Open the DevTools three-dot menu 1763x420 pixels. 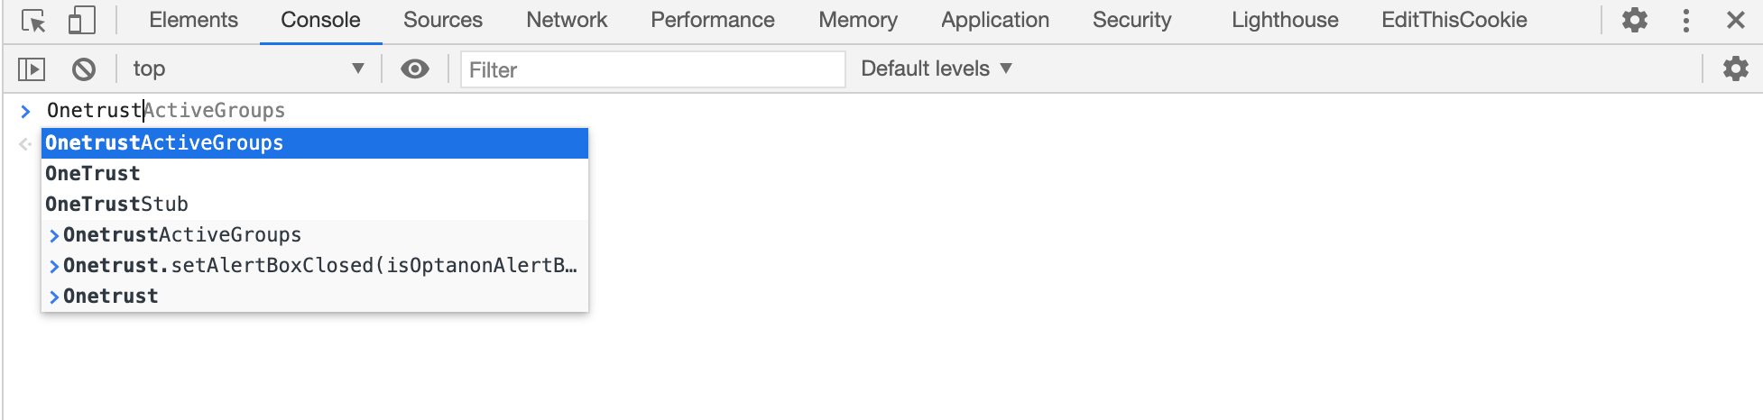[x=1685, y=20]
